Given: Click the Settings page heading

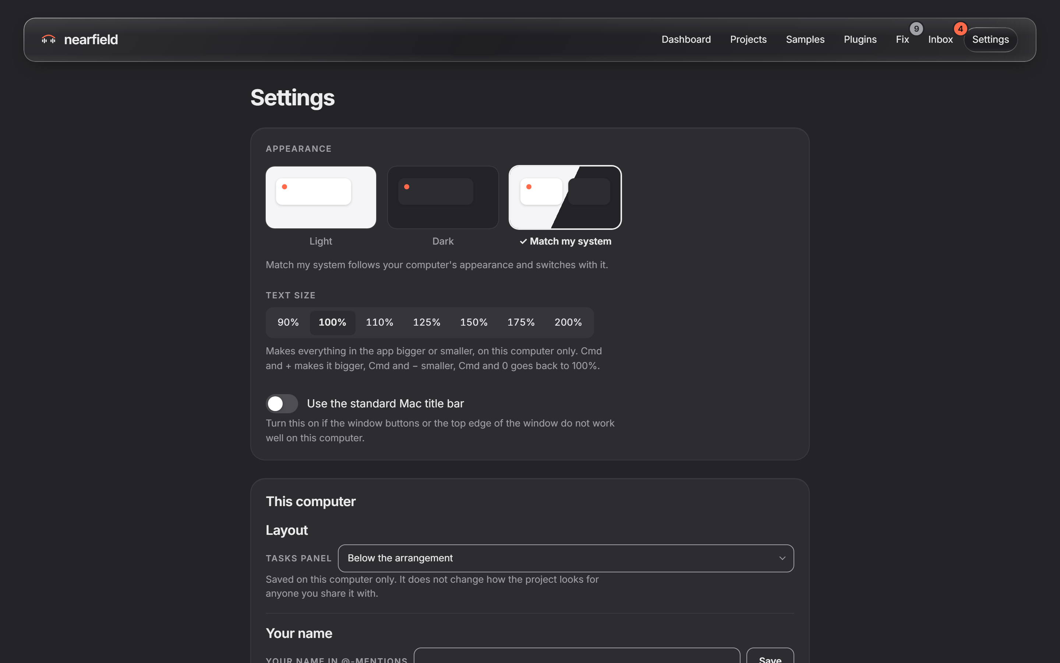Looking at the screenshot, I should click(x=293, y=98).
